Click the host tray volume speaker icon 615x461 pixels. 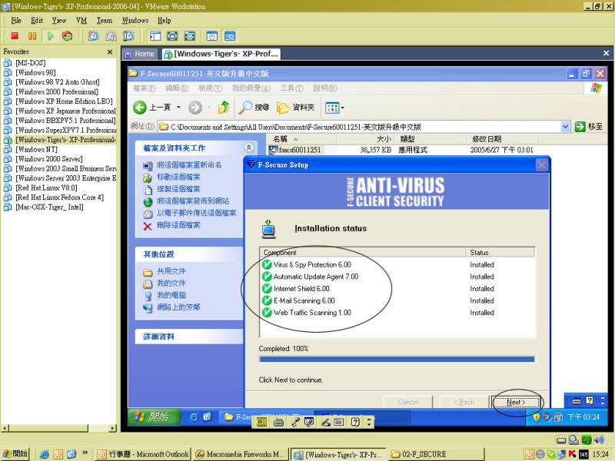click(599, 439)
